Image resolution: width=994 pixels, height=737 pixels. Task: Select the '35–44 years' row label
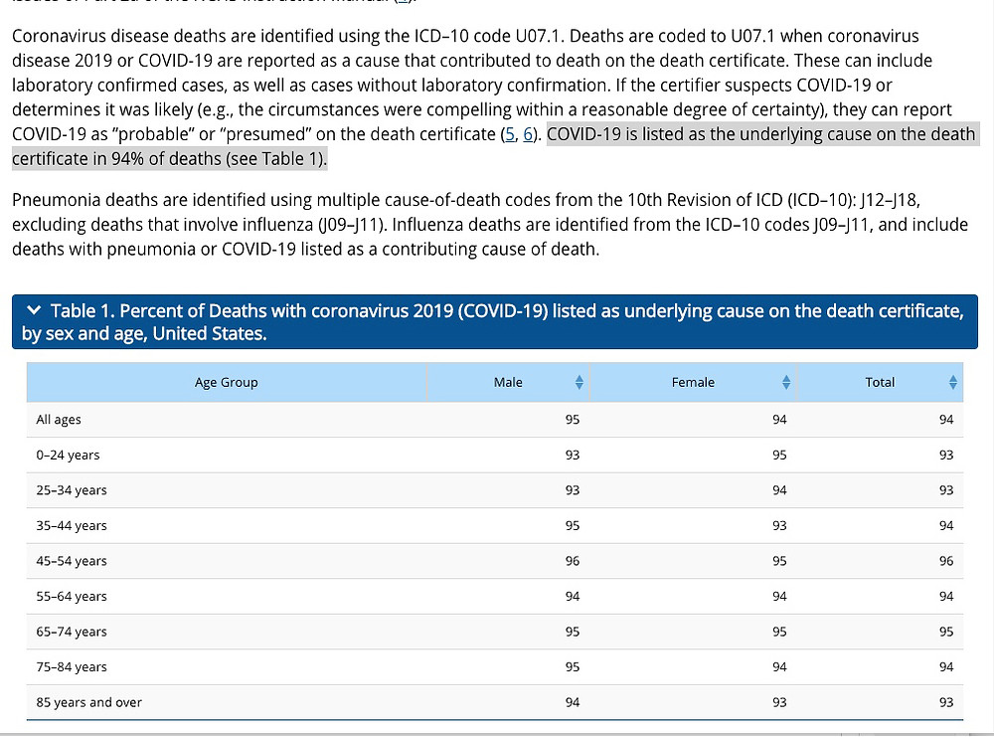(71, 525)
